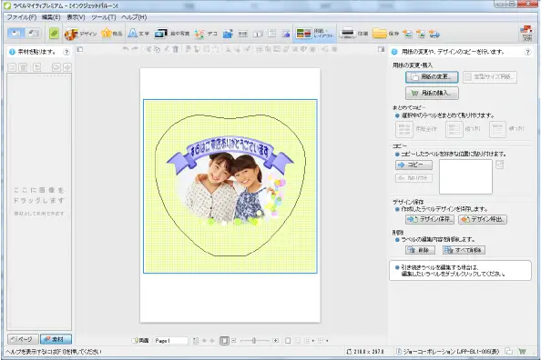Click the trash can icon in edit toolbar
This screenshot has height=360, width=541.
[176, 49]
